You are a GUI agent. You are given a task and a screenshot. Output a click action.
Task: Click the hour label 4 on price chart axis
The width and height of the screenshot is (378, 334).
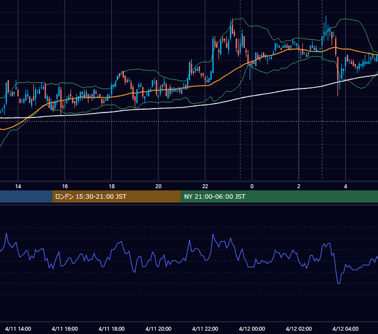click(x=345, y=186)
